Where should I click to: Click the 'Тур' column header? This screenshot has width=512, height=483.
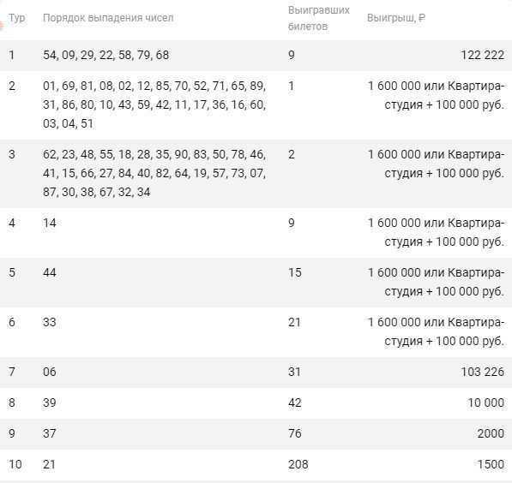[x=16, y=18]
